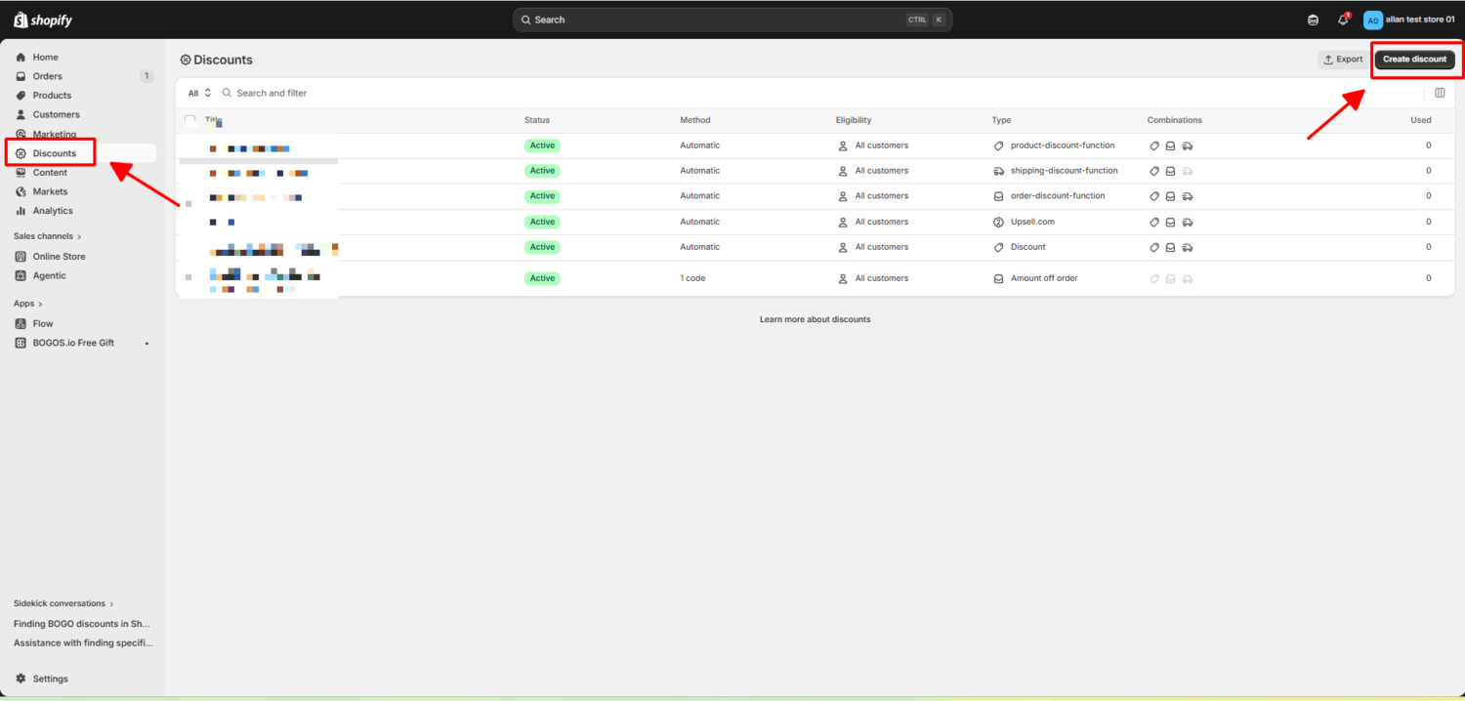Expand the Sales channels section
The width and height of the screenshot is (1465, 701).
[47, 236]
